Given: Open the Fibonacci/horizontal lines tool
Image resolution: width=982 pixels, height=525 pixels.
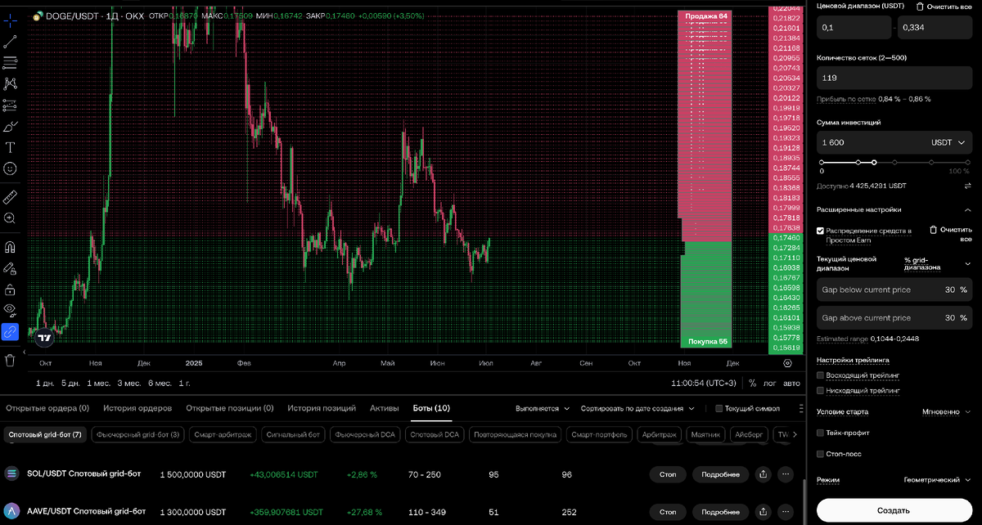Looking at the screenshot, I should click(10, 61).
